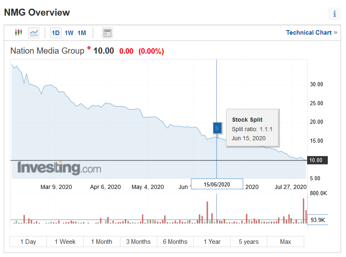The width and height of the screenshot is (346, 257).
Task: Click the info icon beside NMG Overview
Action: (334, 14)
